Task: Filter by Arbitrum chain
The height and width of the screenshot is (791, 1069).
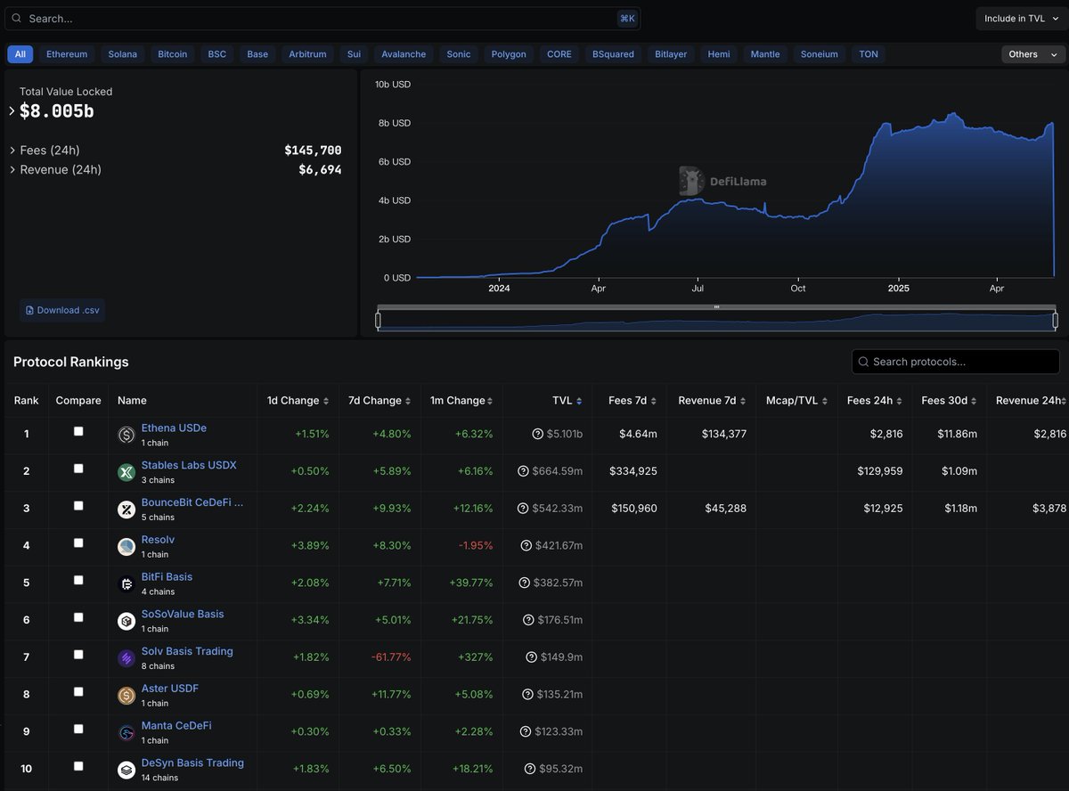Action: tap(307, 54)
